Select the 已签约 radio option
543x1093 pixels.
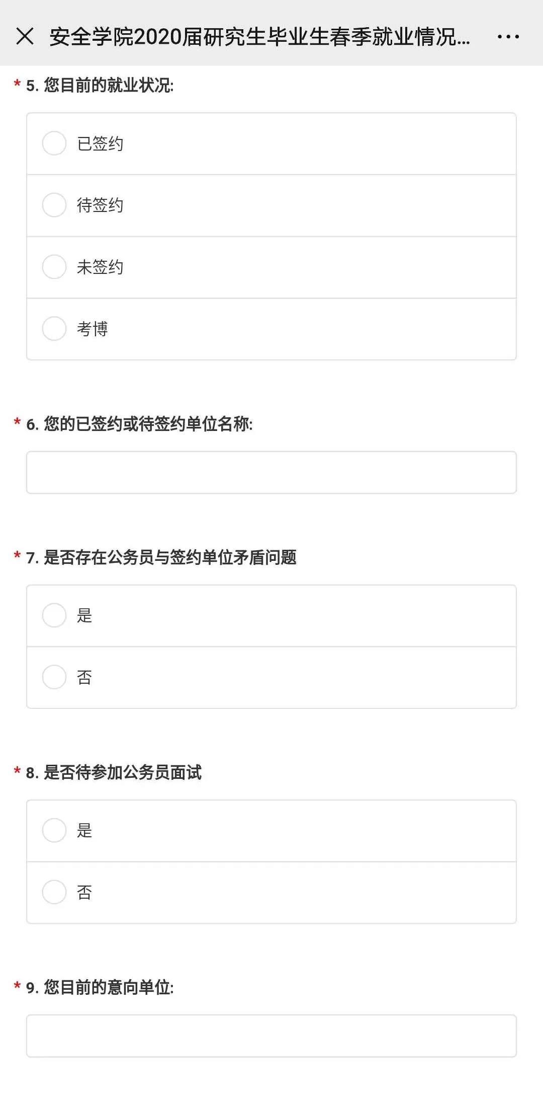[x=54, y=143]
